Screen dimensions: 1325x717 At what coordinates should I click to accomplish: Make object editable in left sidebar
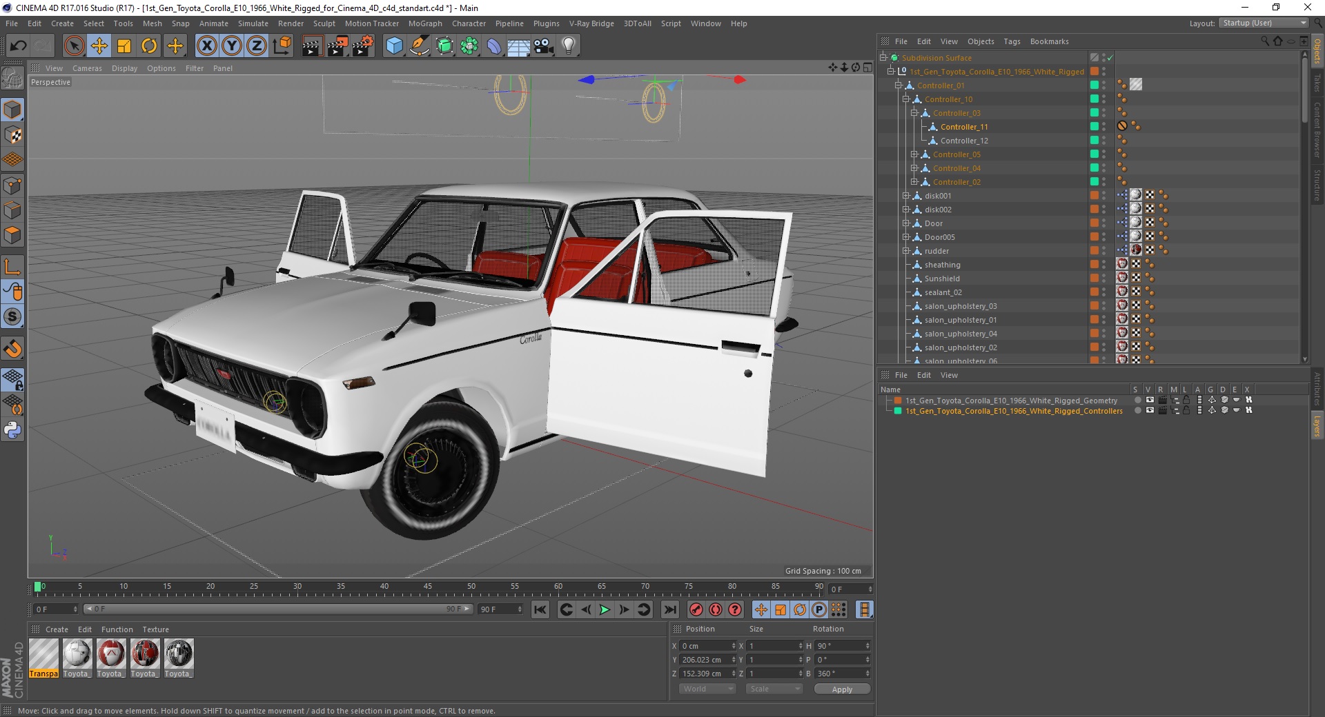click(12, 78)
